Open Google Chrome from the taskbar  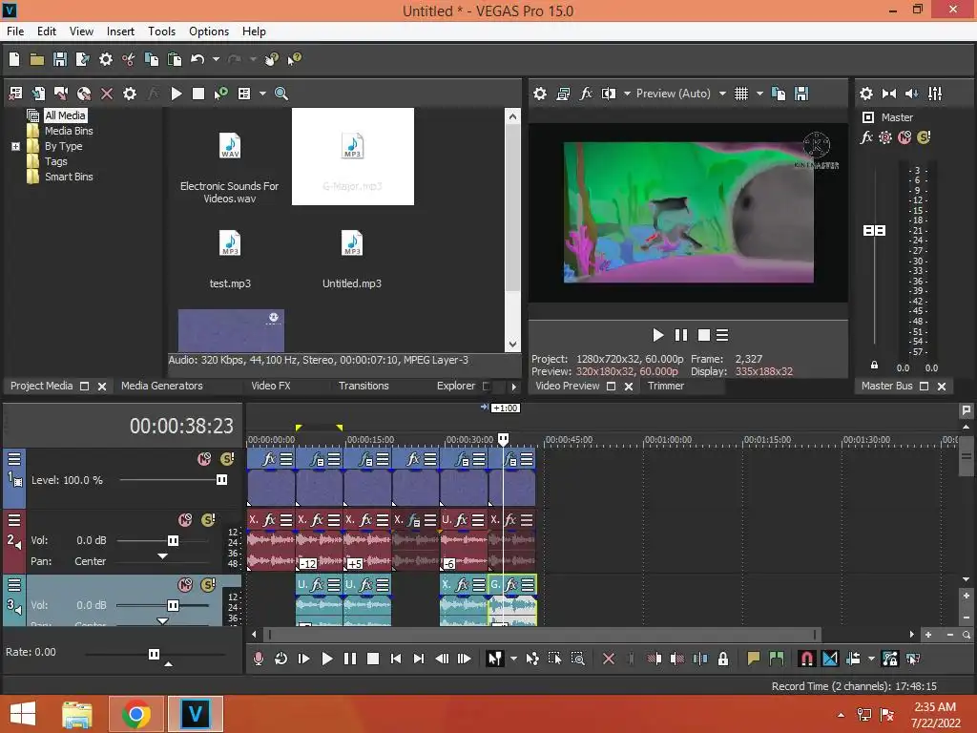pyautogui.click(x=135, y=714)
